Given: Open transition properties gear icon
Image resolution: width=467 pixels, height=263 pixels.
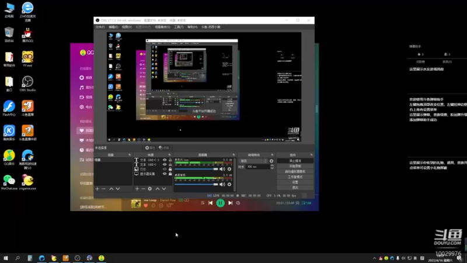Looking at the screenshot, I should (x=271, y=161).
